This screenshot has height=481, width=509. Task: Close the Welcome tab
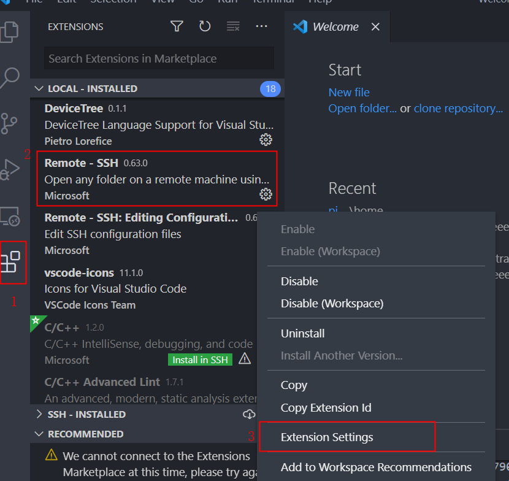375,26
